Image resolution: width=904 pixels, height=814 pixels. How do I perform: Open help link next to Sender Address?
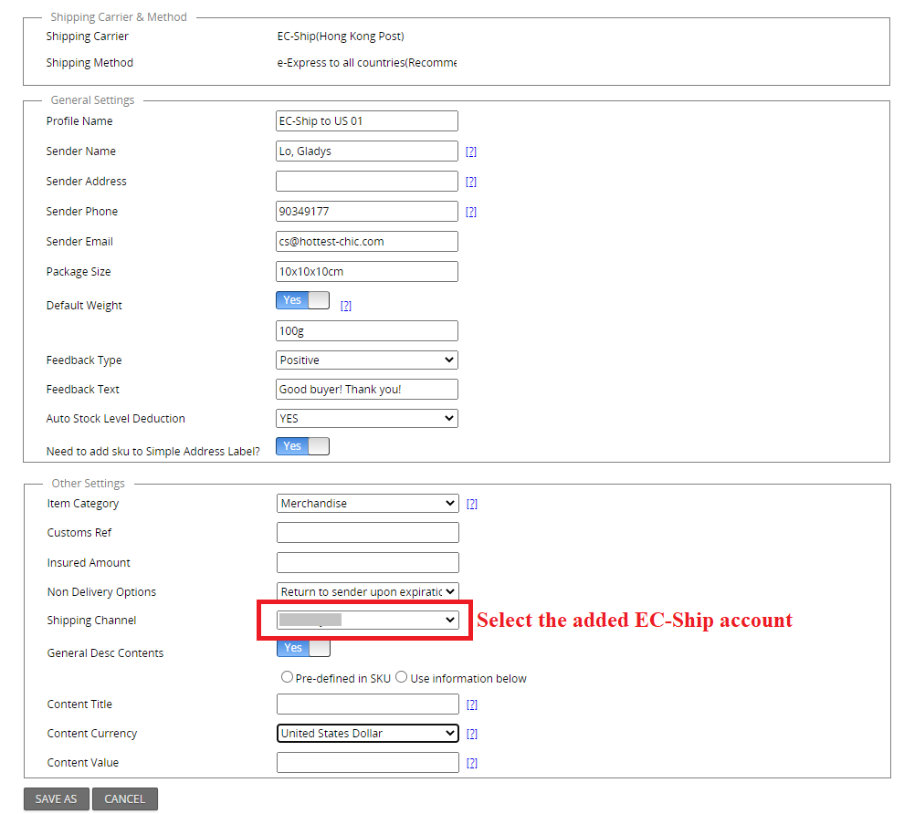(471, 182)
